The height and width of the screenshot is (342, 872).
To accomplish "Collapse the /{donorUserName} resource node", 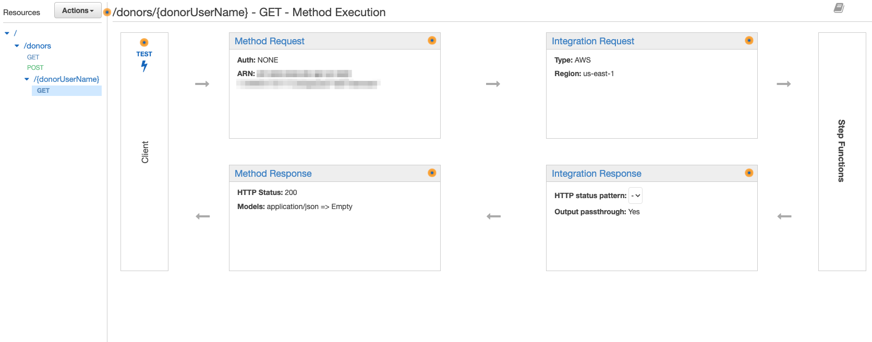I will pos(27,79).
